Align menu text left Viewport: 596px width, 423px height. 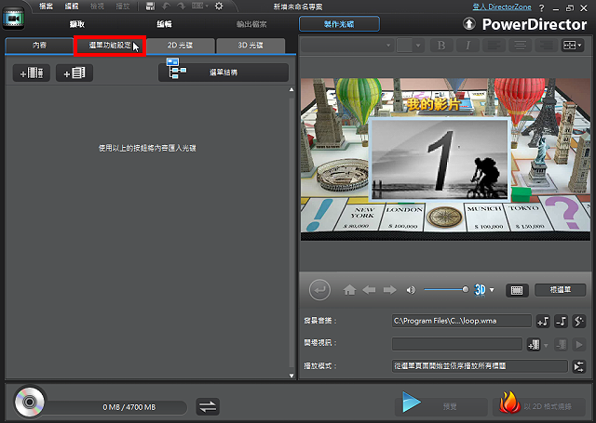coord(494,46)
